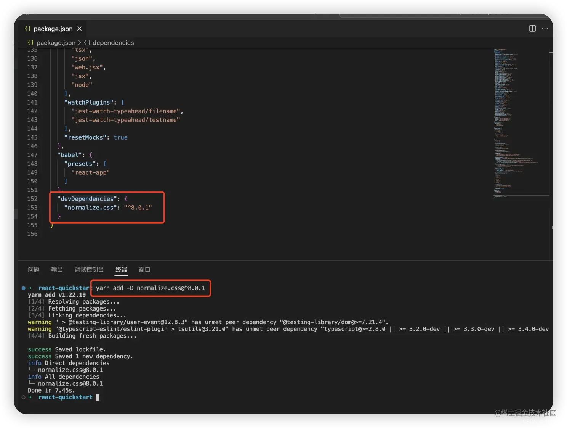
Task: Open the 端口 (Ports) panel tab
Action: click(144, 269)
